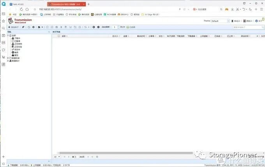Screen dimensions: 265x167
Task: Click the pagination refresh icon
Action: pos(97,157)
